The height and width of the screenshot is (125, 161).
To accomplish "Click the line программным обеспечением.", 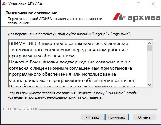I will 43,56.
